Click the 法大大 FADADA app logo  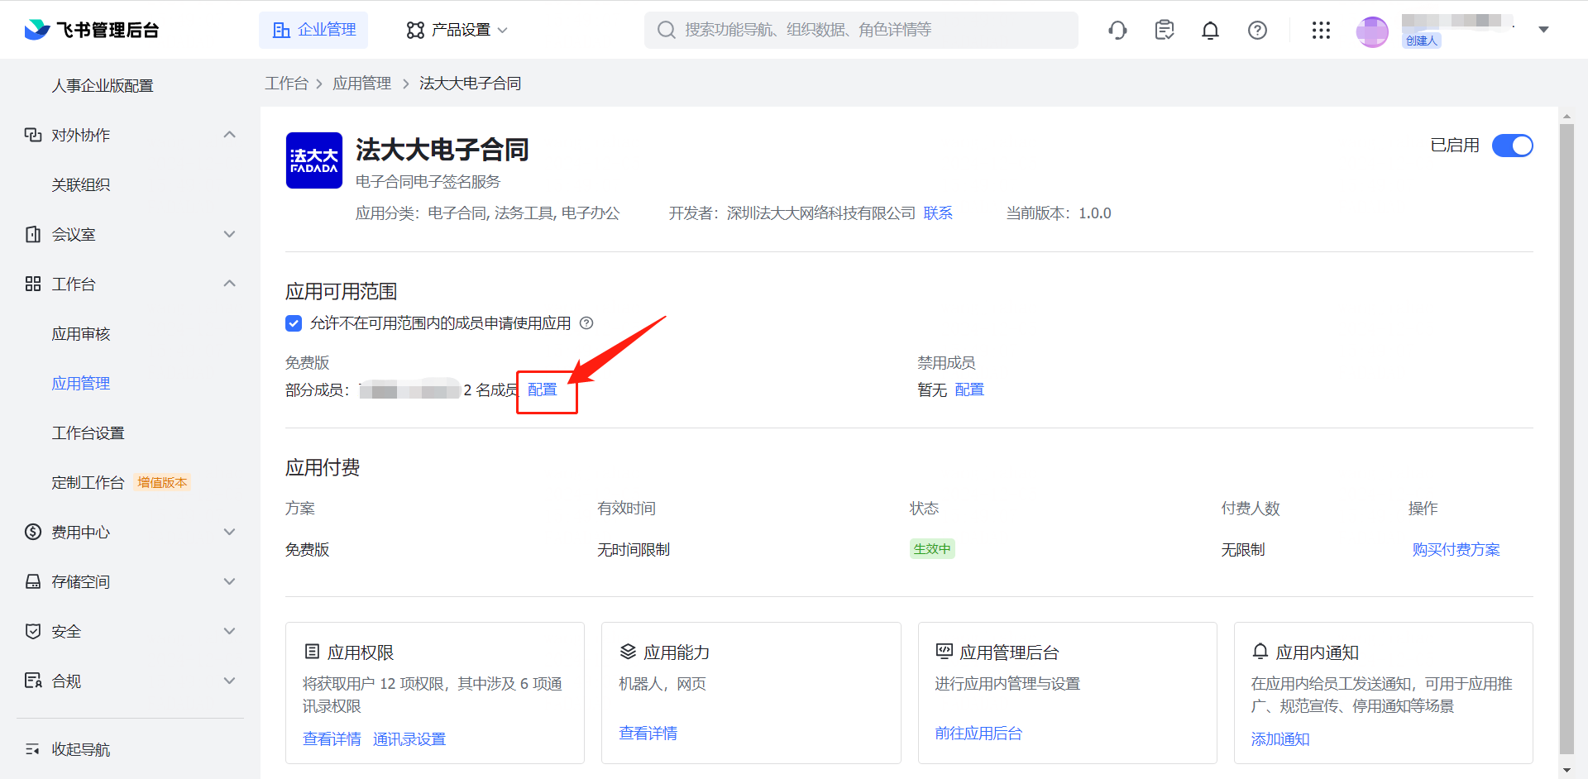pos(314,160)
